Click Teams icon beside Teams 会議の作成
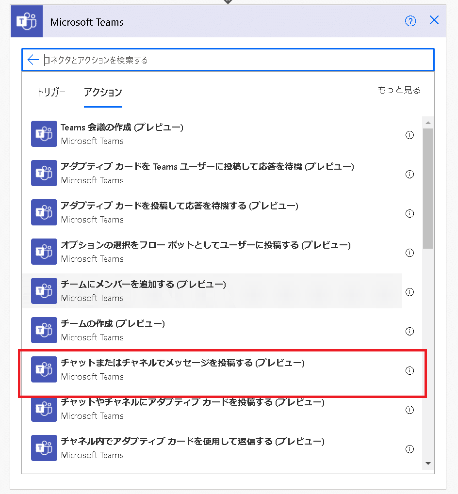 point(44,134)
